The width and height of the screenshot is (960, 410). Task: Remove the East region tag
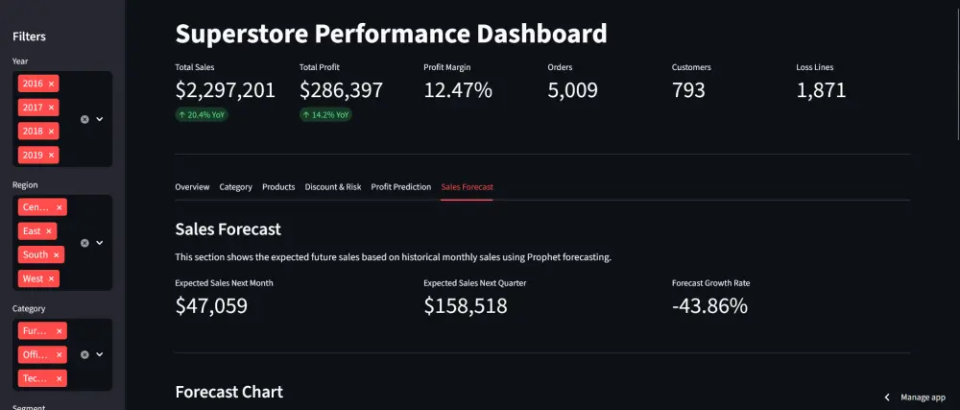pyautogui.click(x=50, y=231)
